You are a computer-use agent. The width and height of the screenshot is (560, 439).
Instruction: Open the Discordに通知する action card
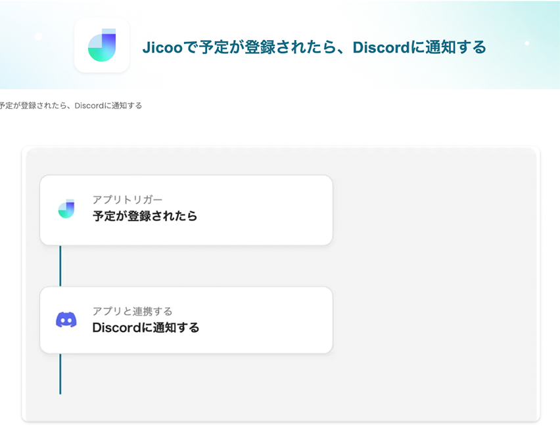click(x=186, y=320)
